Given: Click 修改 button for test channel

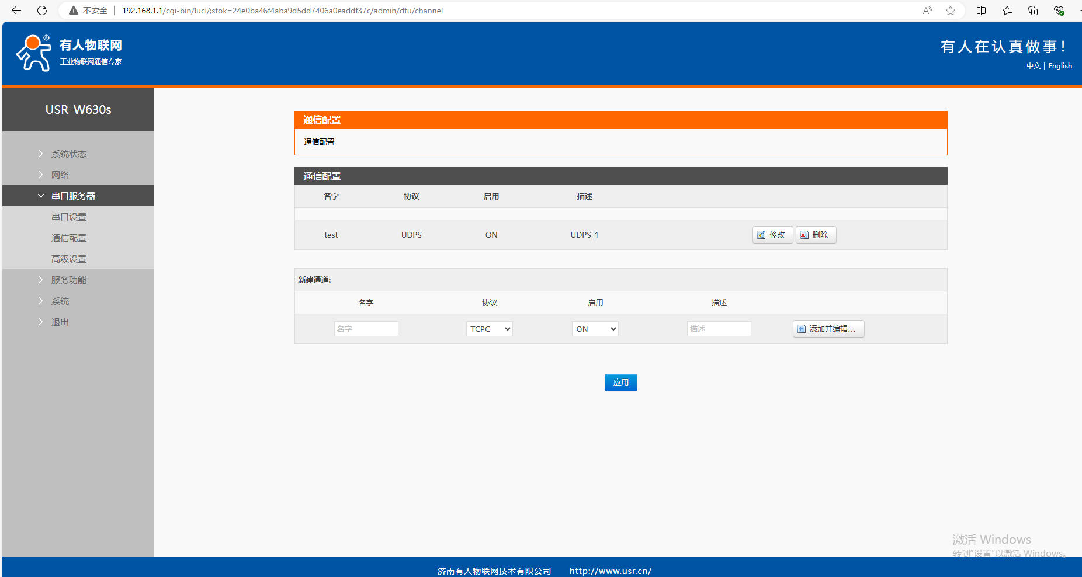Looking at the screenshot, I should pyautogui.click(x=772, y=235).
